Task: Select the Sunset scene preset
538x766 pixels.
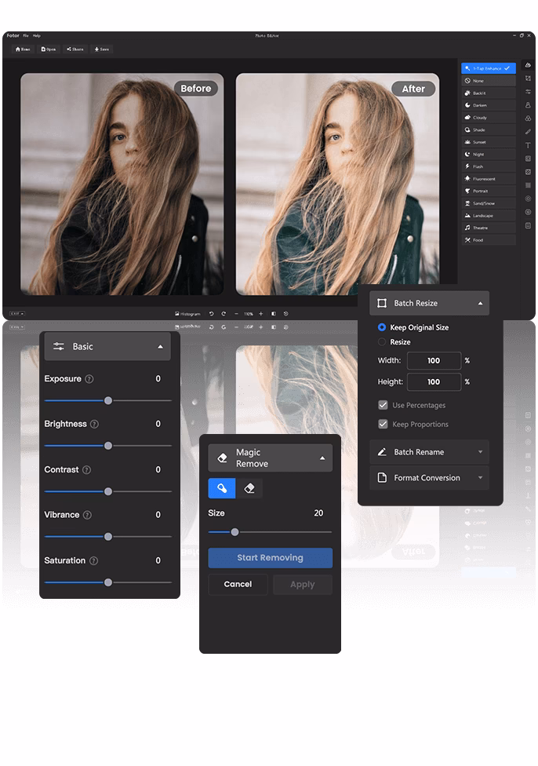Action: point(489,142)
